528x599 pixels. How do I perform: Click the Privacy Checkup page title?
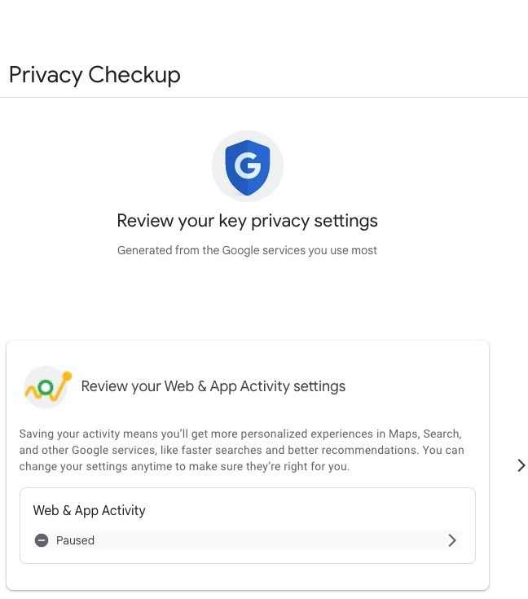(95, 75)
